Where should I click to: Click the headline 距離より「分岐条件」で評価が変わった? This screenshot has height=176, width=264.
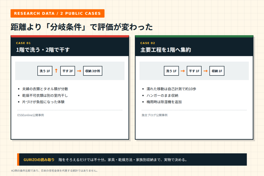(82, 27)
